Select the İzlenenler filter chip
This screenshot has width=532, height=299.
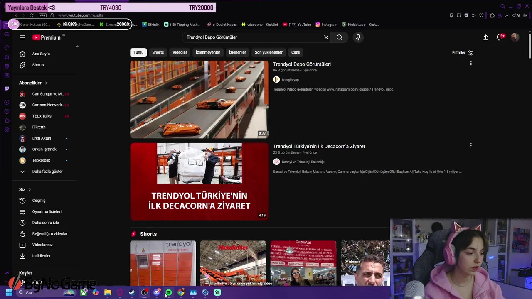[x=237, y=52]
